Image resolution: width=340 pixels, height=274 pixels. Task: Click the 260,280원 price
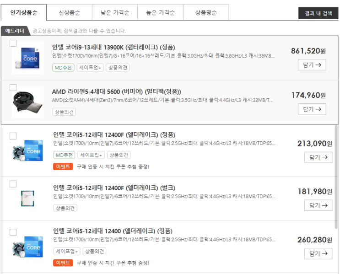point(315,240)
